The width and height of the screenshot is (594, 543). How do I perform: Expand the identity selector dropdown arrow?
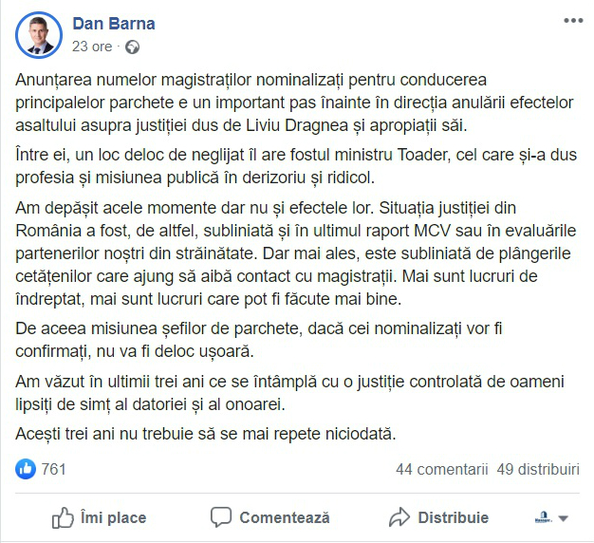coord(564,518)
